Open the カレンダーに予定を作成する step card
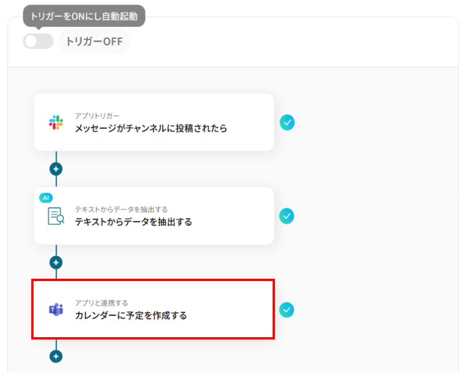Viewport: 467px width, 373px height. pos(153,309)
